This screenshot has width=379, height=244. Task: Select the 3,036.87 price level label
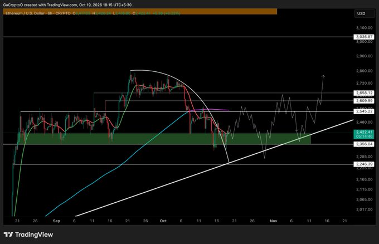click(x=364, y=37)
